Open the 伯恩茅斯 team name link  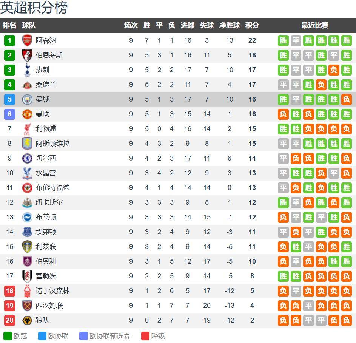click(x=49, y=55)
